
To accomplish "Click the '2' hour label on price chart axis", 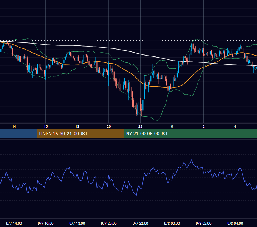I will [x=204, y=127].
